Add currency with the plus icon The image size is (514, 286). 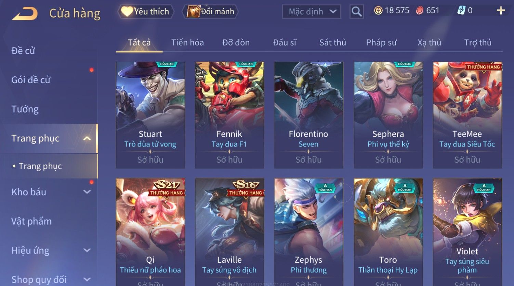[x=501, y=11]
